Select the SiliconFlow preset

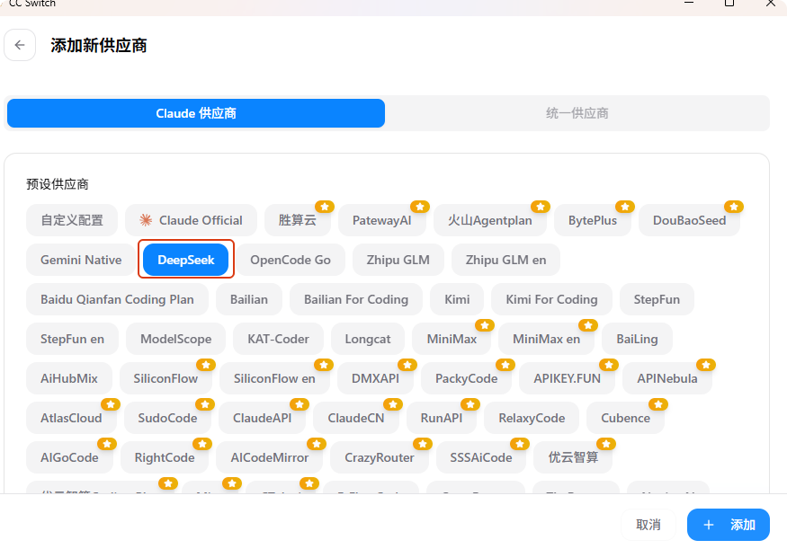pos(165,378)
